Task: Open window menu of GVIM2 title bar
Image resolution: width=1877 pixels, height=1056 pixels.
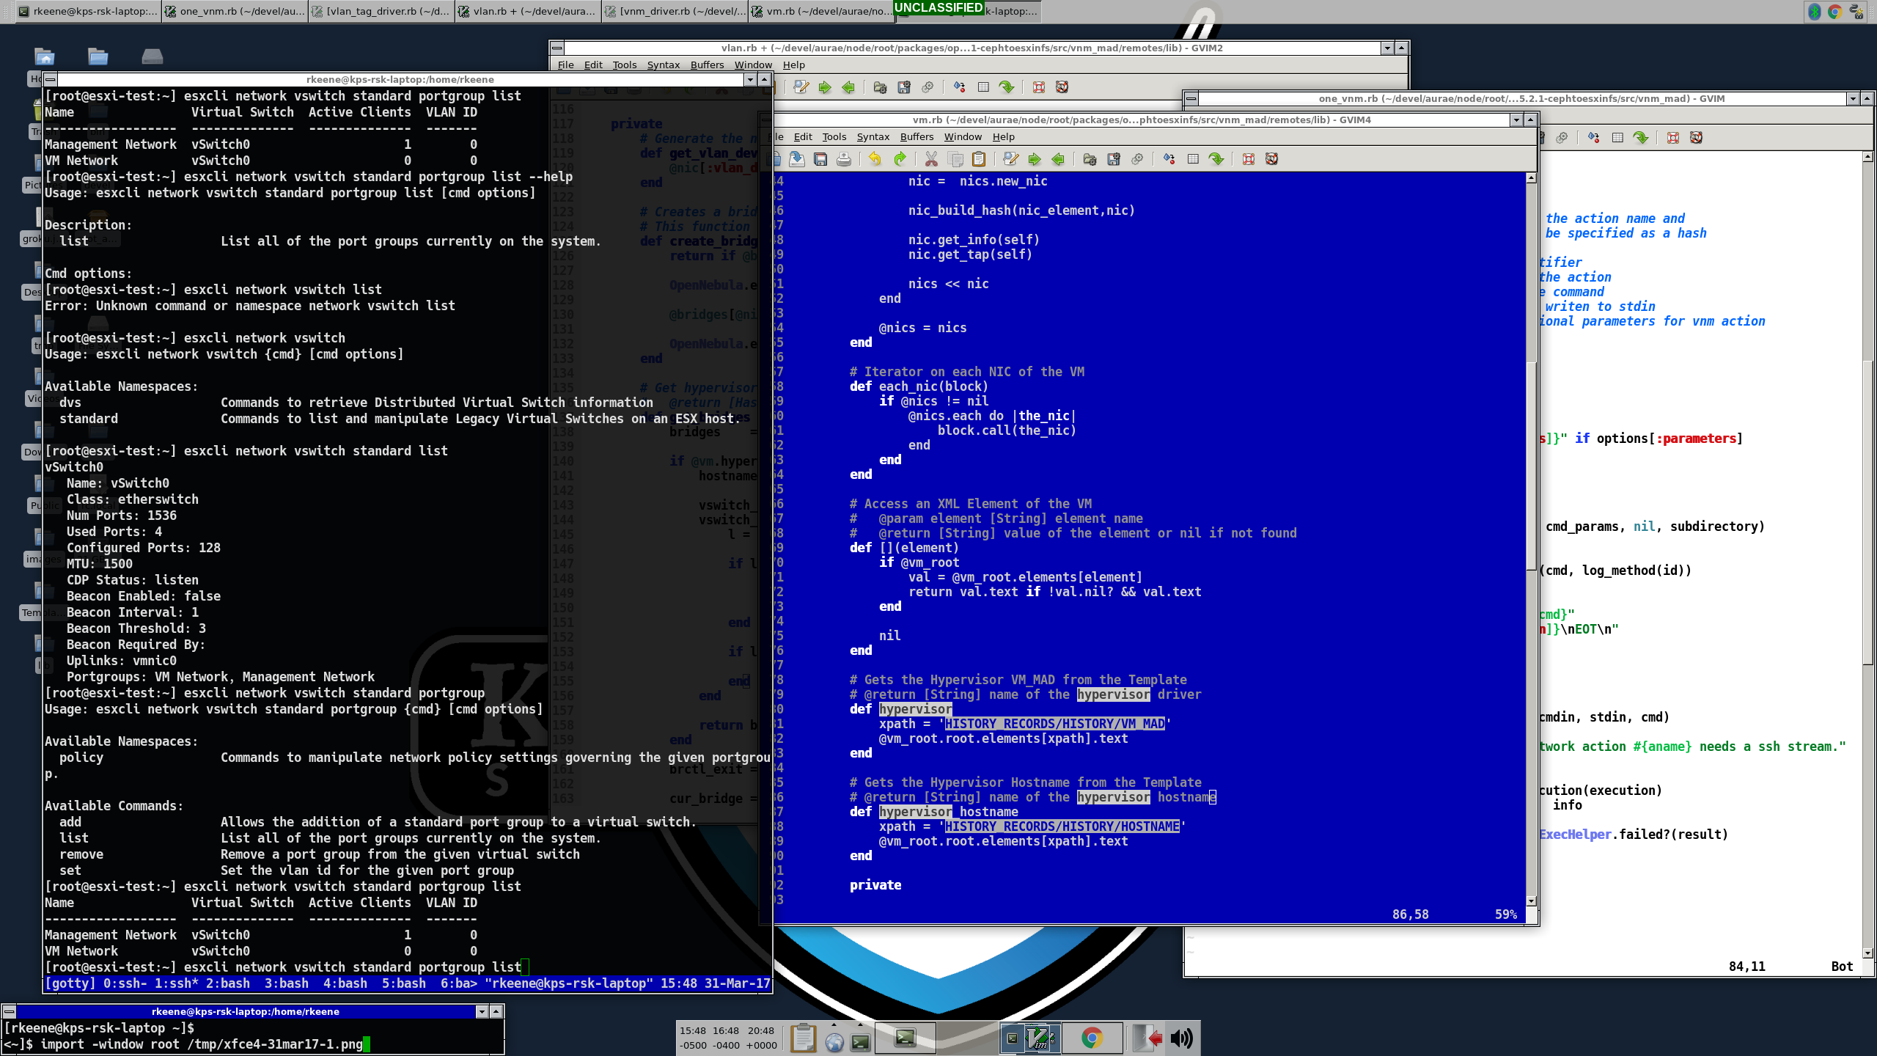Action: tap(557, 48)
